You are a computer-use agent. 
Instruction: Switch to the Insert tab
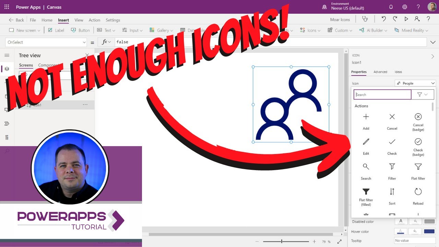63,20
